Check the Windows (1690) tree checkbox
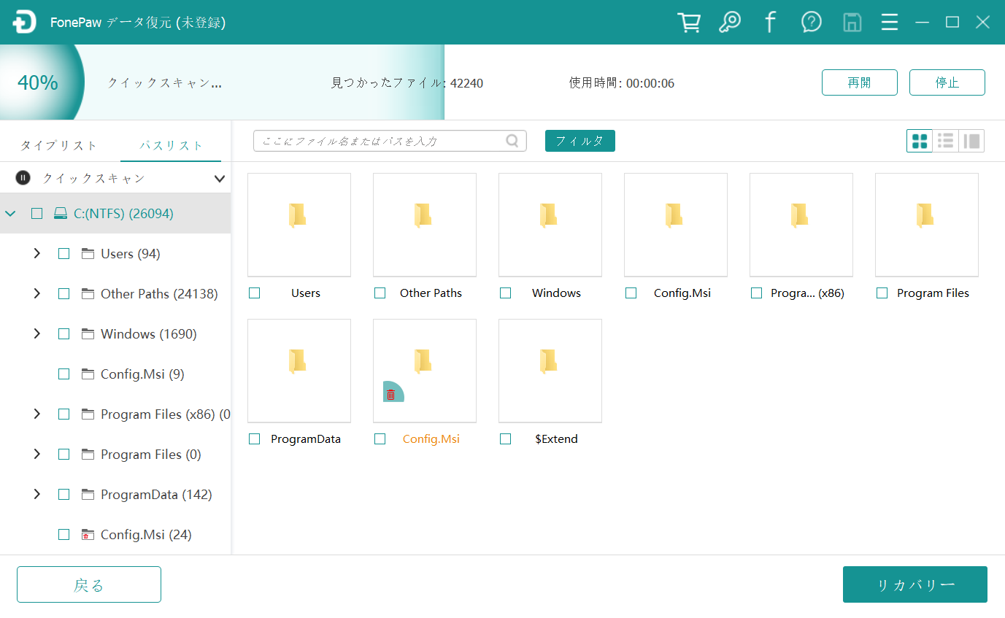Image resolution: width=1005 pixels, height=618 pixels. pos(64,334)
